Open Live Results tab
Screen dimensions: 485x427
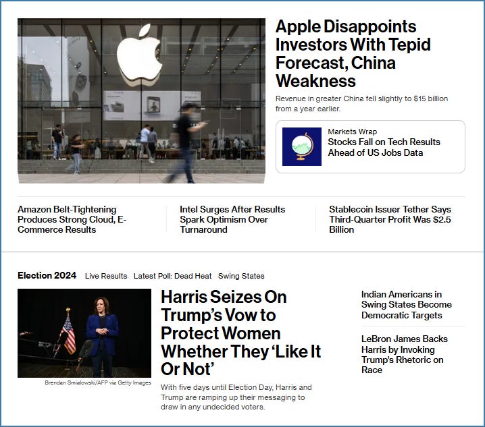106,276
